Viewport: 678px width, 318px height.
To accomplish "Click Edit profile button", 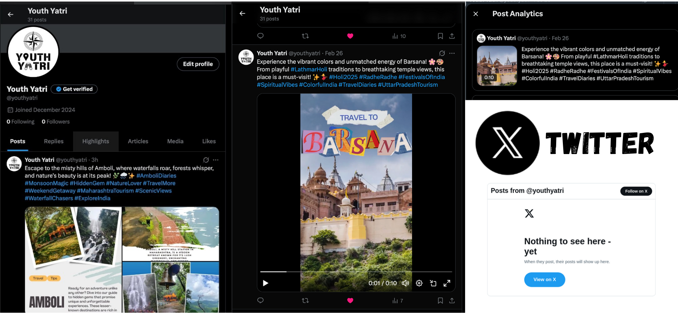I will click(198, 64).
